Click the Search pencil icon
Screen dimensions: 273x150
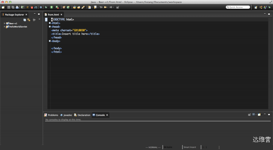click(x=83, y=7)
